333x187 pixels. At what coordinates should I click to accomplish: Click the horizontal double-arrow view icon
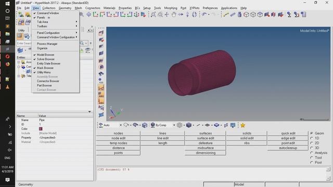[x=181, y=15]
